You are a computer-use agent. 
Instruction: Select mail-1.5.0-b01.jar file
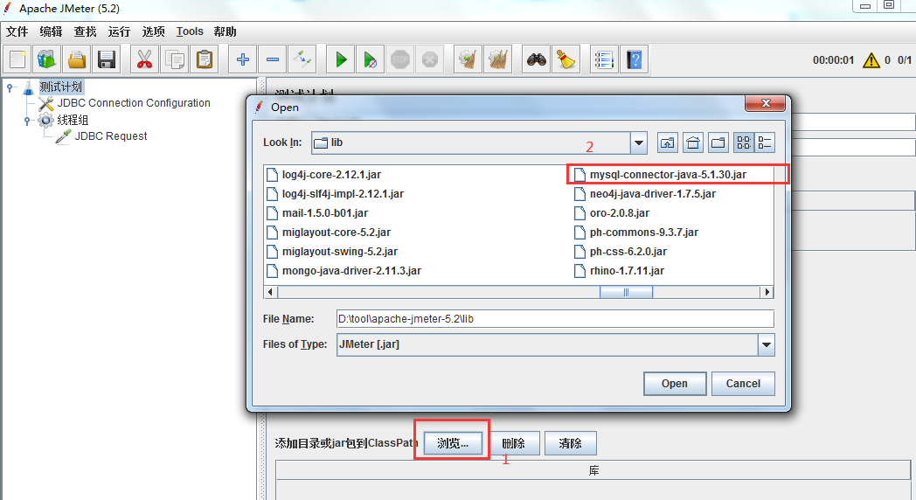[317, 213]
